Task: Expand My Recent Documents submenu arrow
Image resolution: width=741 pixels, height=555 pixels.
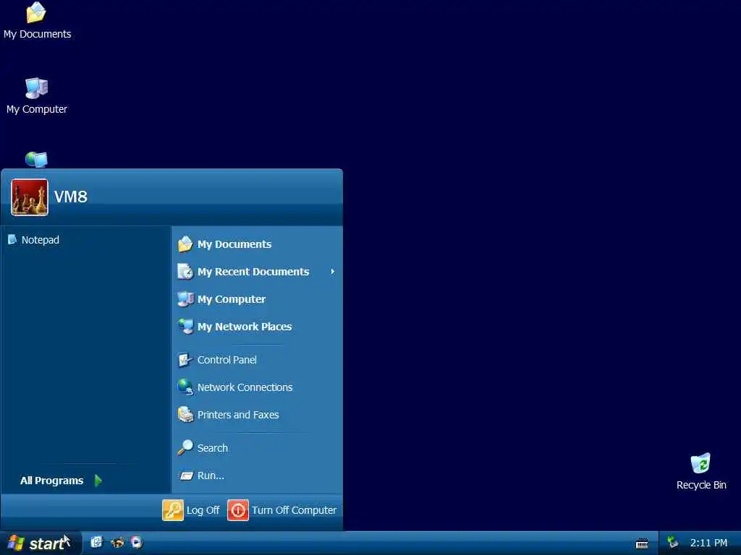Action: click(x=333, y=272)
